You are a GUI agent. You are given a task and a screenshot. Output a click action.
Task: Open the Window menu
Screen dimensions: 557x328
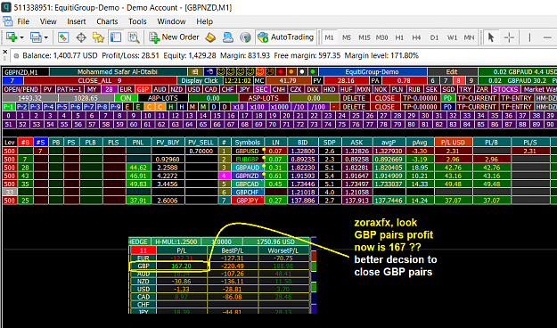pos(171,21)
